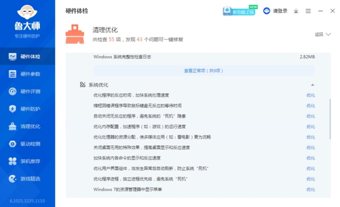Open the 游戏精选 label in sidebar

[x=31, y=179]
